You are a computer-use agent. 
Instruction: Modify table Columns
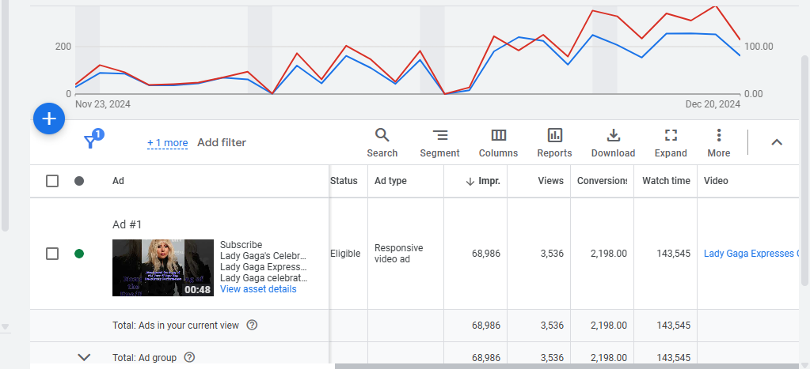pos(499,143)
